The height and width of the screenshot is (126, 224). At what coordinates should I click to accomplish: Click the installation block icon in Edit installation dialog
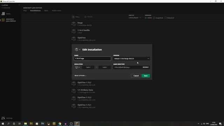point(76,50)
